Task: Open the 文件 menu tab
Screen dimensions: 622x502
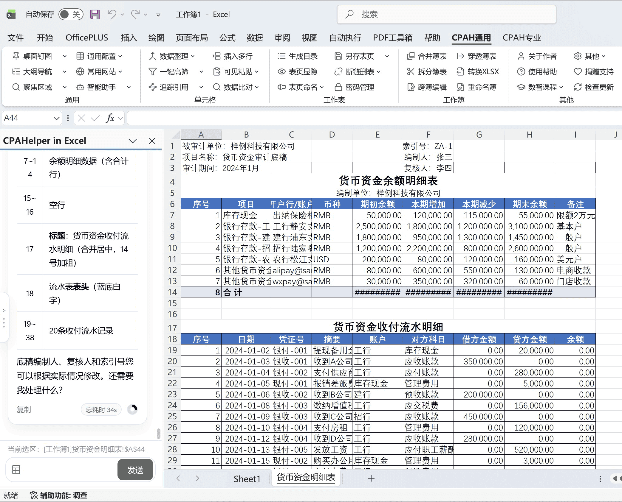Action: pyautogui.click(x=15, y=38)
